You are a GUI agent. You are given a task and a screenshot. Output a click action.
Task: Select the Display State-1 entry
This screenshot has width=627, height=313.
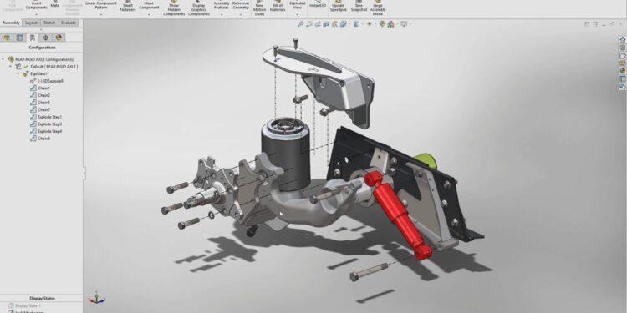point(25,305)
